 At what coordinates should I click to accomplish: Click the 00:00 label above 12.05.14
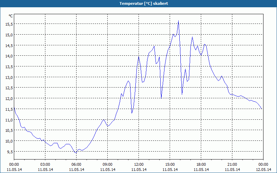[x=263, y=165]
